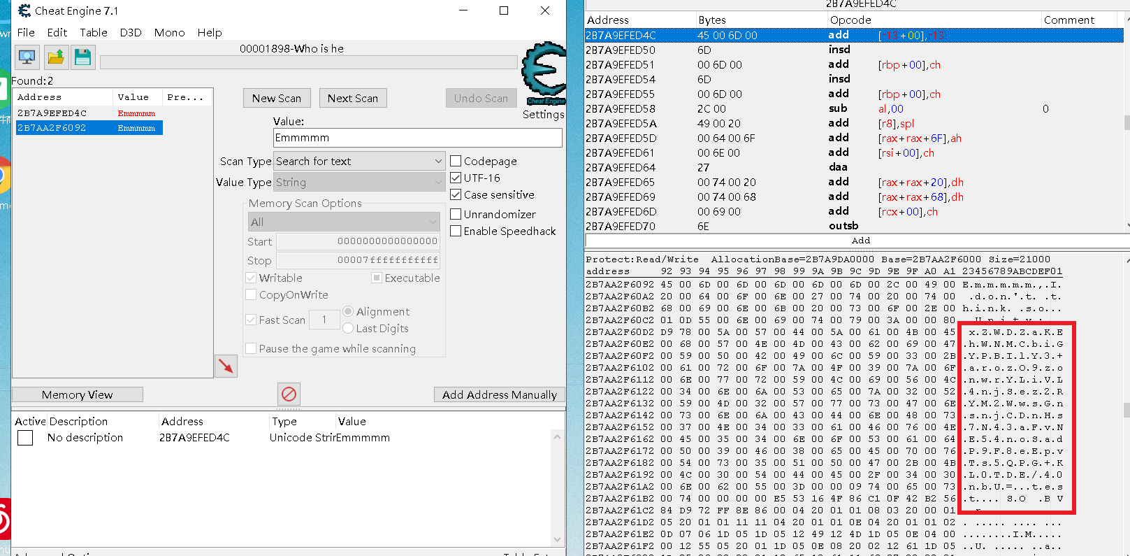The height and width of the screenshot is (556, 1130).
Task: Click the Bytes column header in disassembler
Action: pos(762,20)
